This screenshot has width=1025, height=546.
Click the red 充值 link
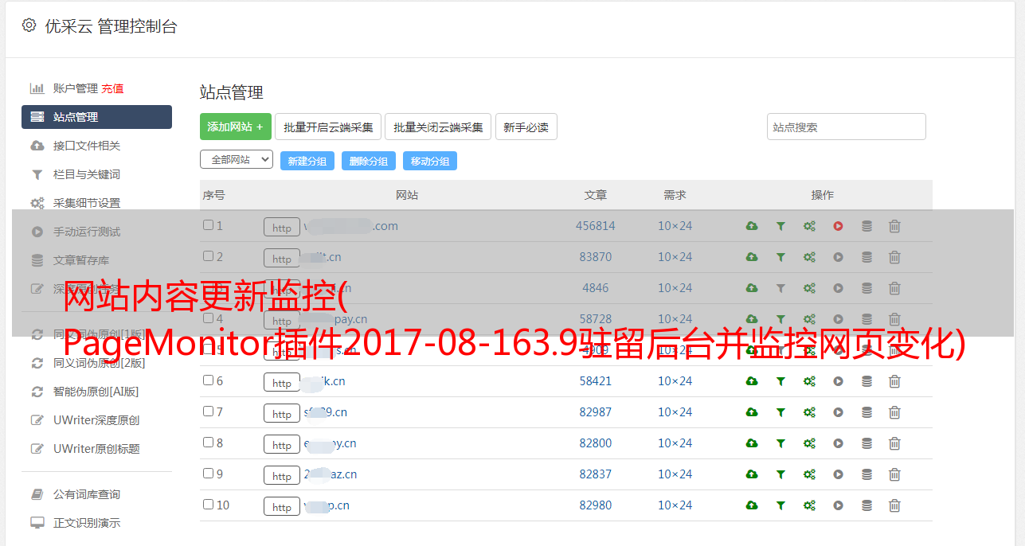(112, 88)
